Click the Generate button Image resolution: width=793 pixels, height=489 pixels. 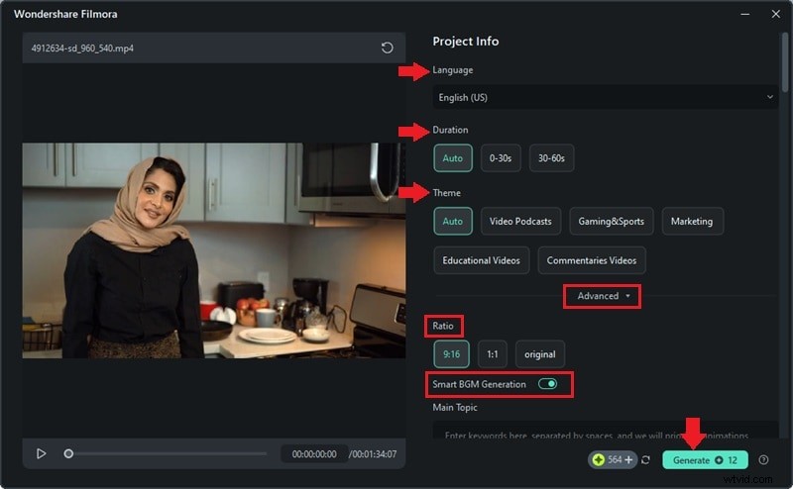coord(705,459)
